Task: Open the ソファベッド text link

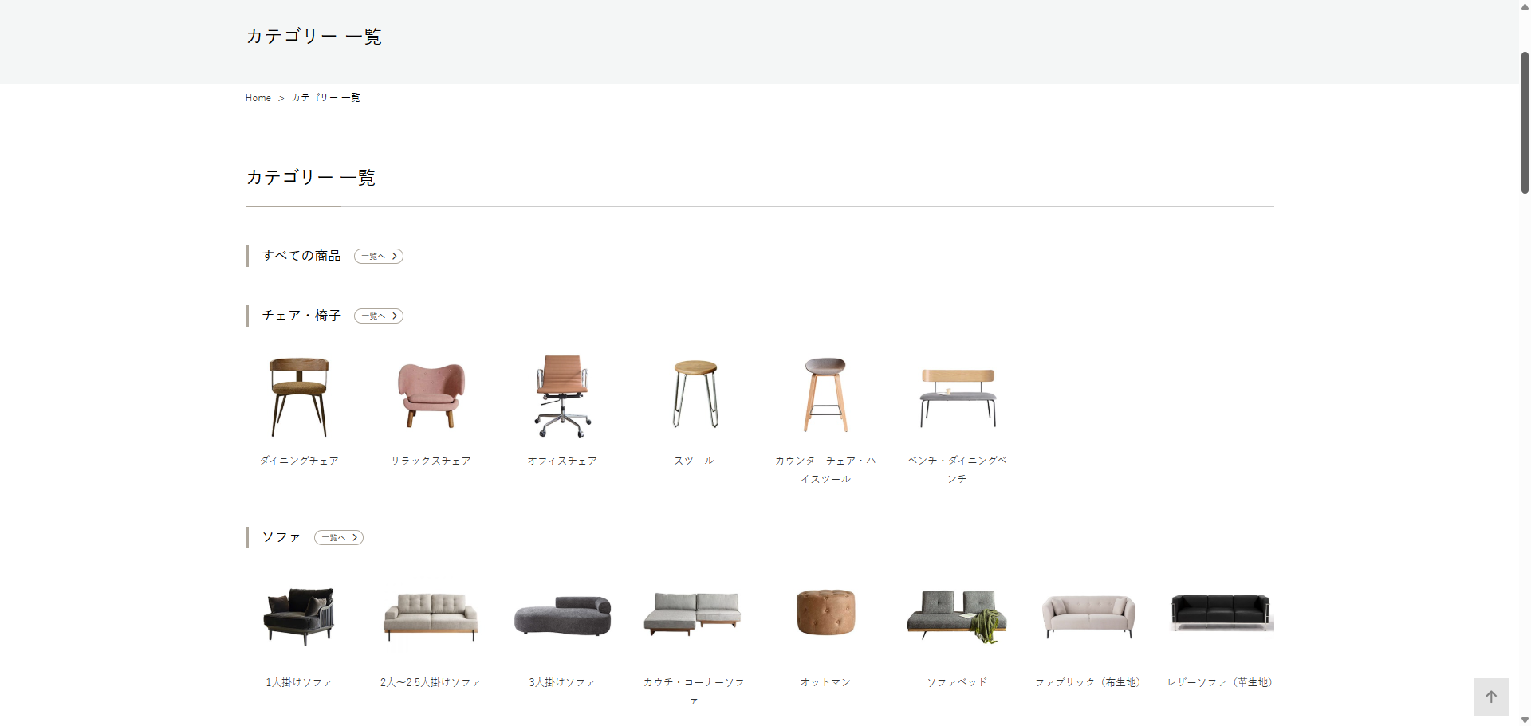Action: [957, 682]
